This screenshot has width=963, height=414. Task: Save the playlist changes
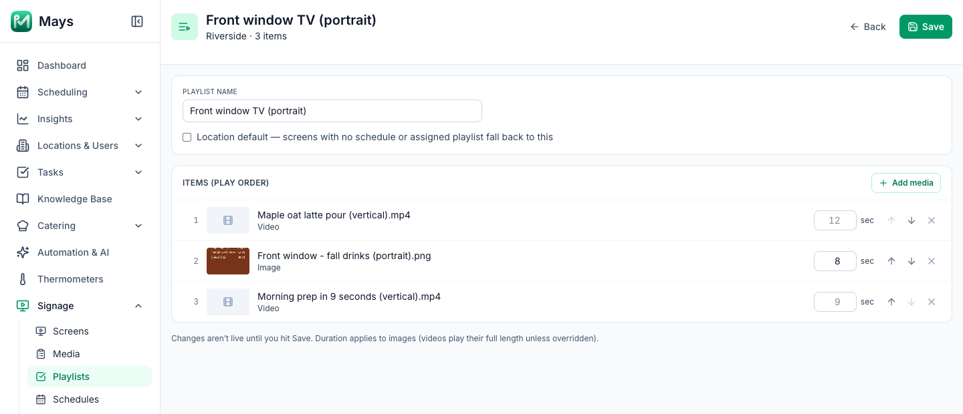[x=926, y=27]
